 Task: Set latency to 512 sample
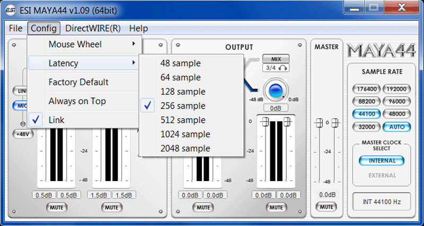tap(191, 120)
